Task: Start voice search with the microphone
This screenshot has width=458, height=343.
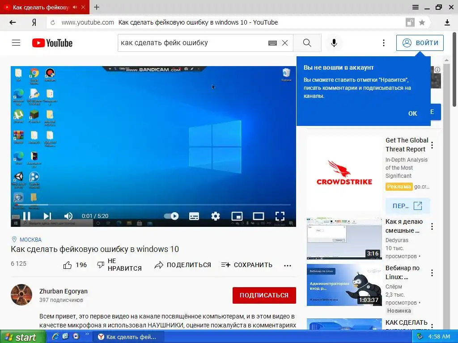Action: [x=334, y=43]
